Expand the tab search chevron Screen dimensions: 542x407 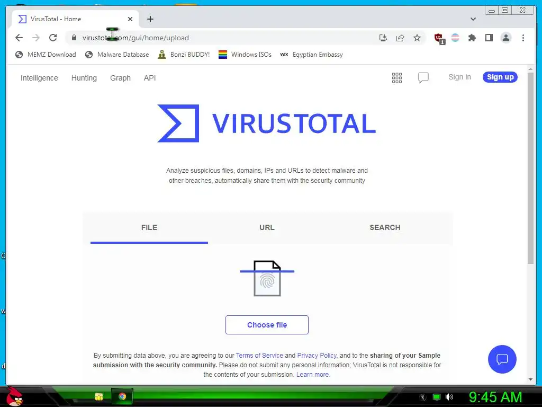(x=473, y=19)
